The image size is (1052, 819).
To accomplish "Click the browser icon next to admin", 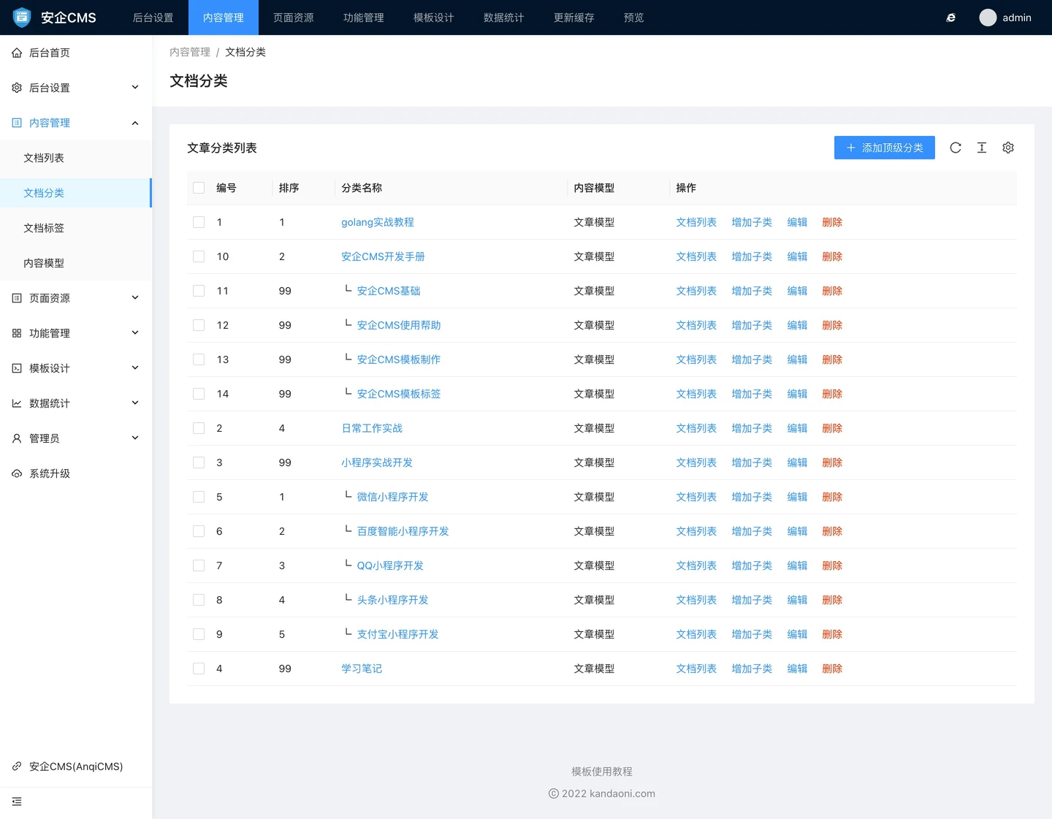I will 950,18.
